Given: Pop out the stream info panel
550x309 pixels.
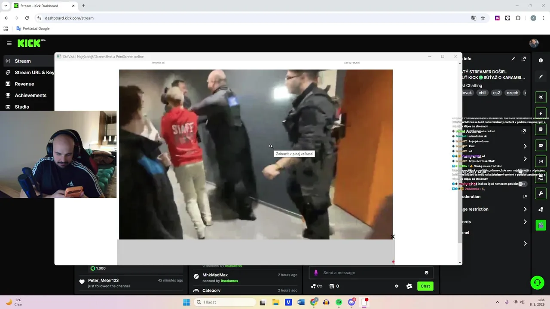Looking at the screenshot, I should [523, 59].
